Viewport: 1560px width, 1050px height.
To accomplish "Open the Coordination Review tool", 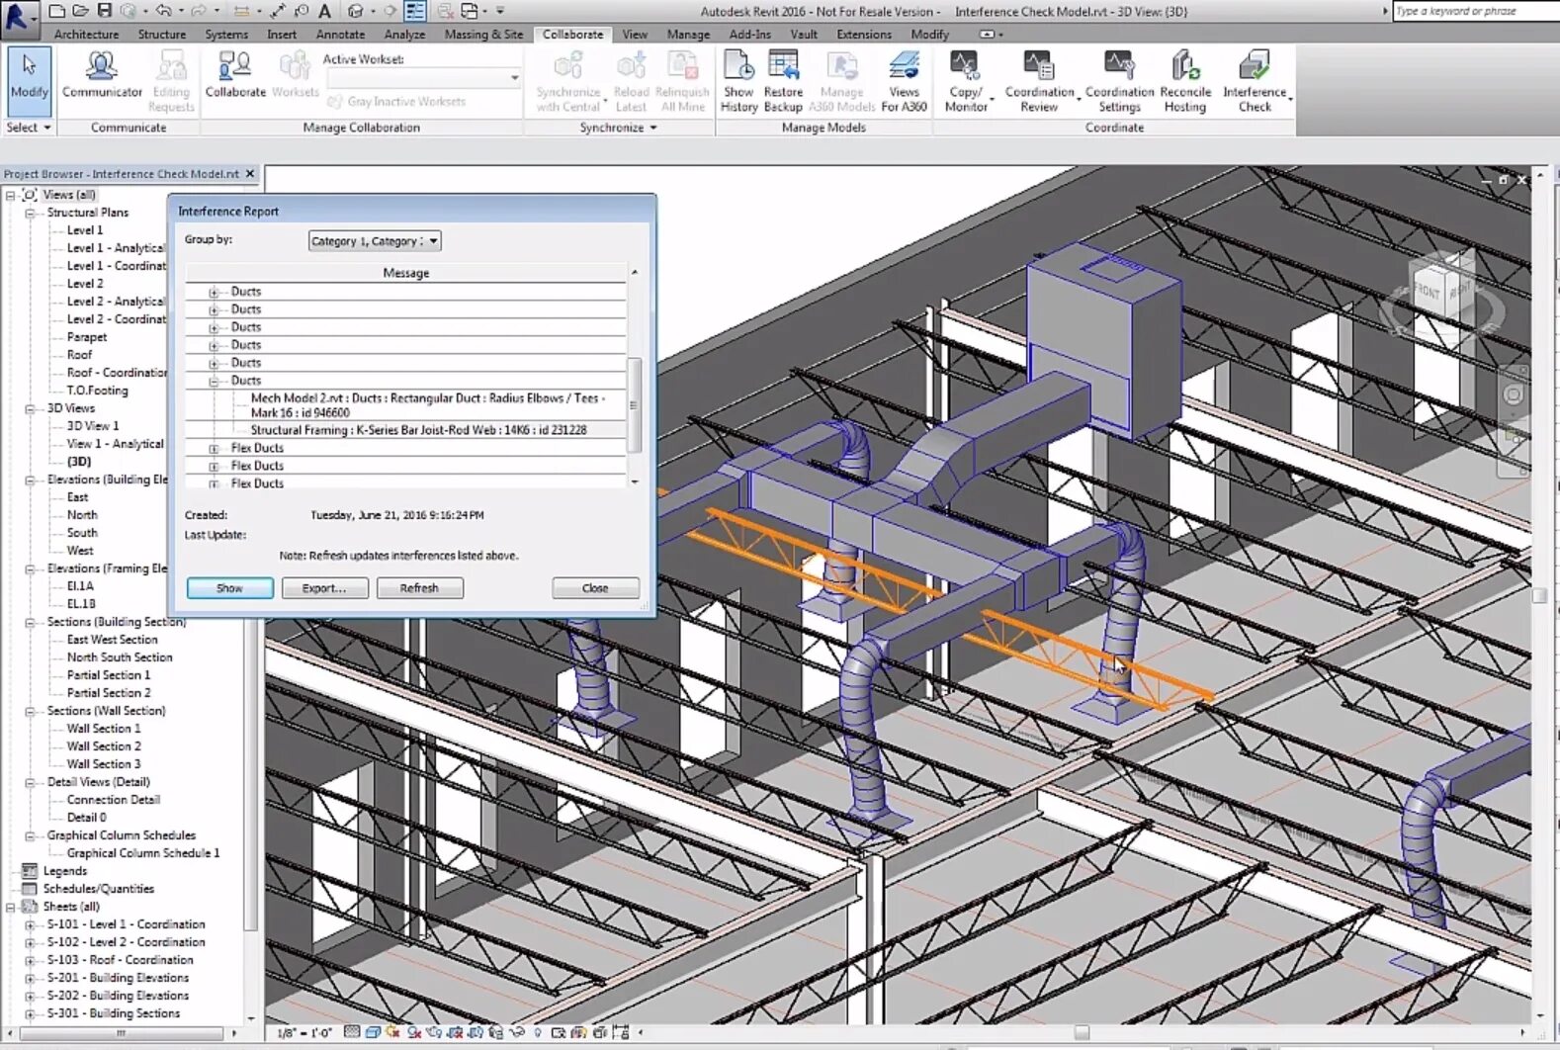I will [1038, 81].
